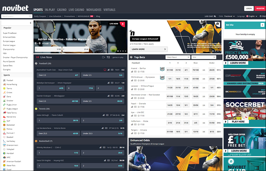
Task: Click LEARN MORE on Europa League Enhanced banner
Action: point(149,49)
